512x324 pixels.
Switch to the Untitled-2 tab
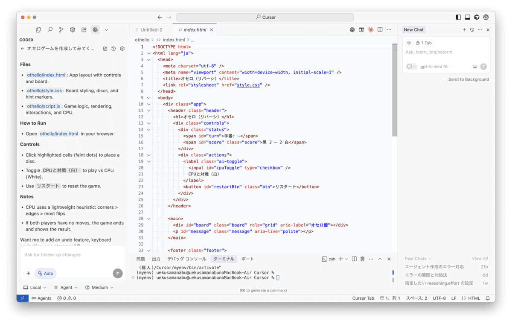(153, 29)
